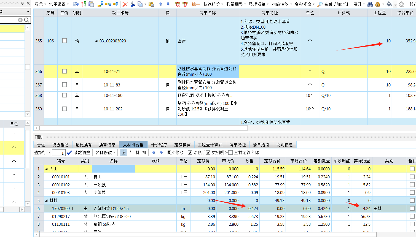
Task: Open the 常用设置 dropdown
Action: coord(59,4)
